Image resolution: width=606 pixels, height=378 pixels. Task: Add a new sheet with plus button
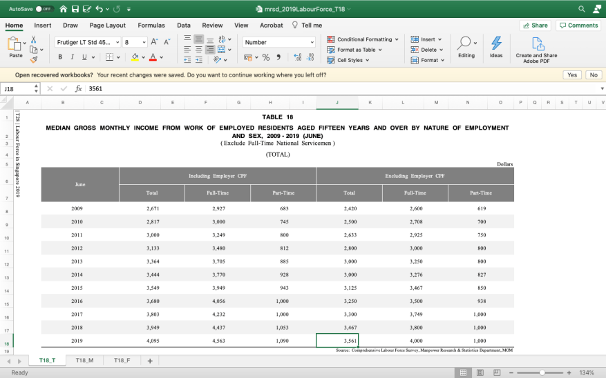coord(149,361)
